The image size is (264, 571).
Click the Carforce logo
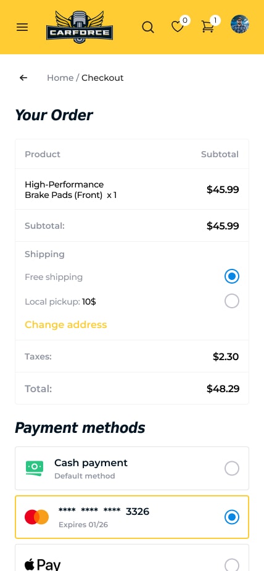(x=80, y=27)
